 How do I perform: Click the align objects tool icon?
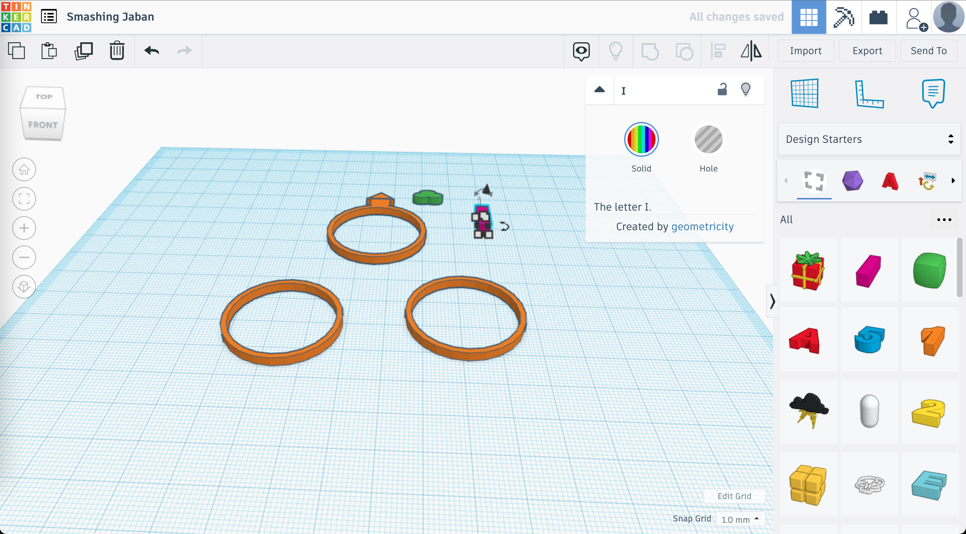(718, 51)
